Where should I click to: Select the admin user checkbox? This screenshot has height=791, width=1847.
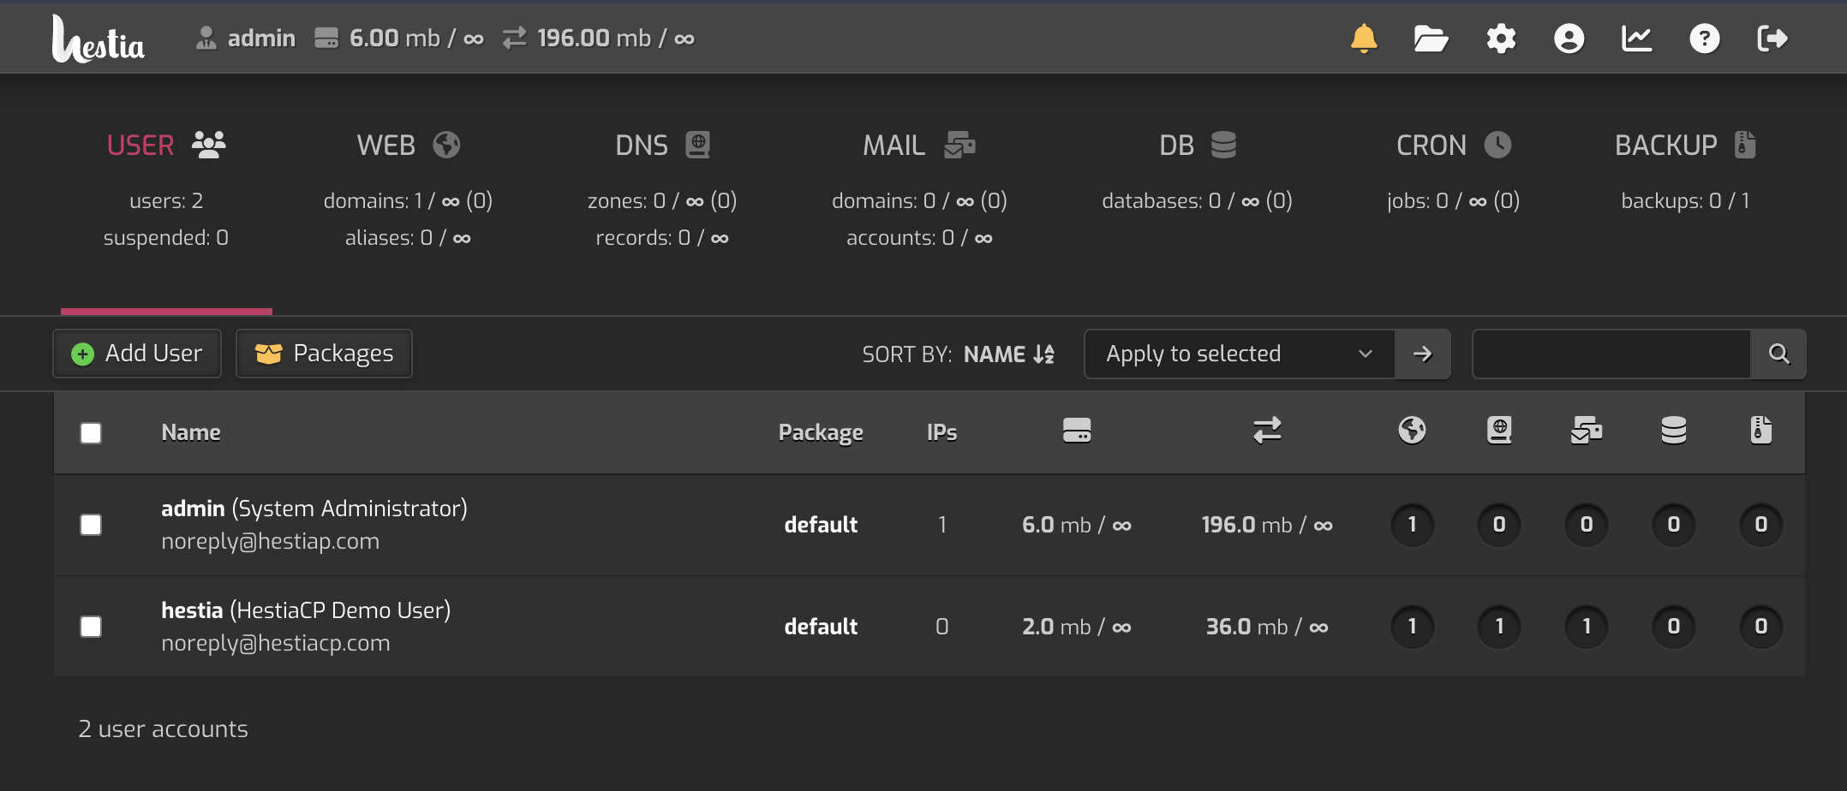pos(91,525)
